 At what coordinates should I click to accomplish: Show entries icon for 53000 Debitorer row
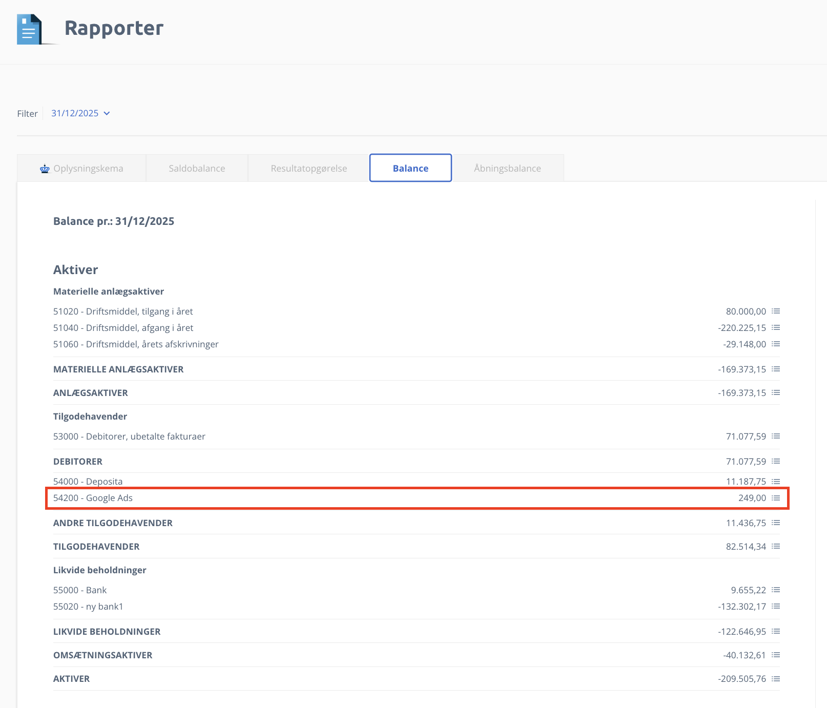point(776,436)
